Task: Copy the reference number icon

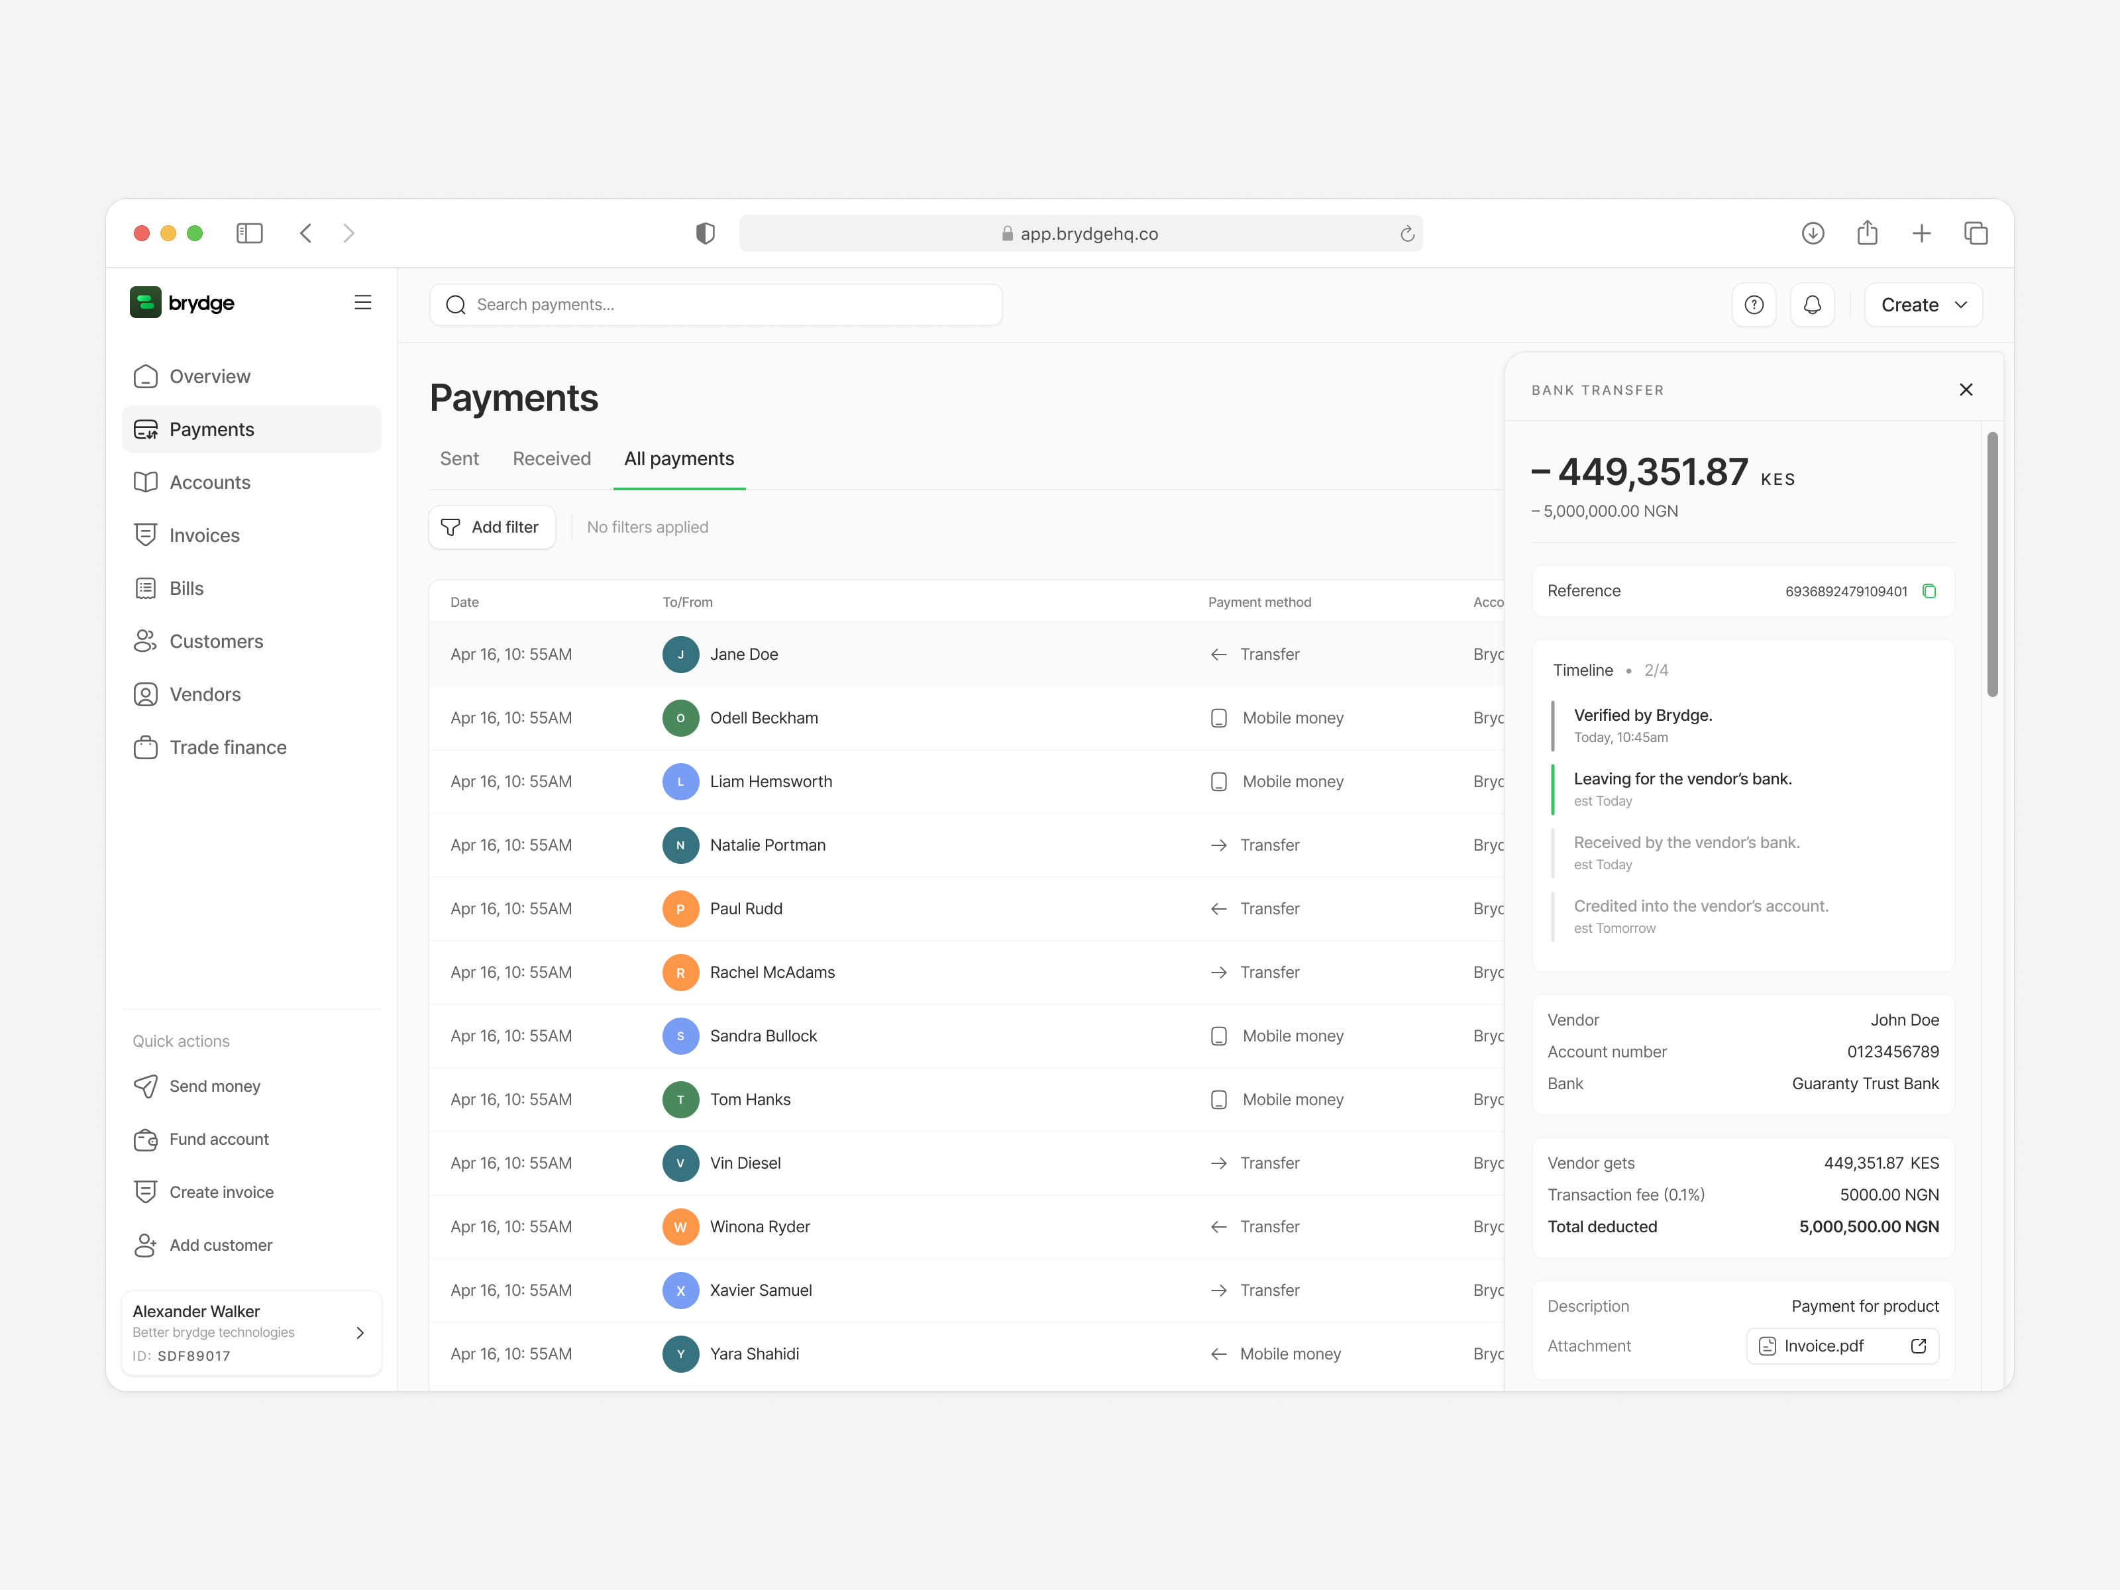Action: (x=1929, y=592)
